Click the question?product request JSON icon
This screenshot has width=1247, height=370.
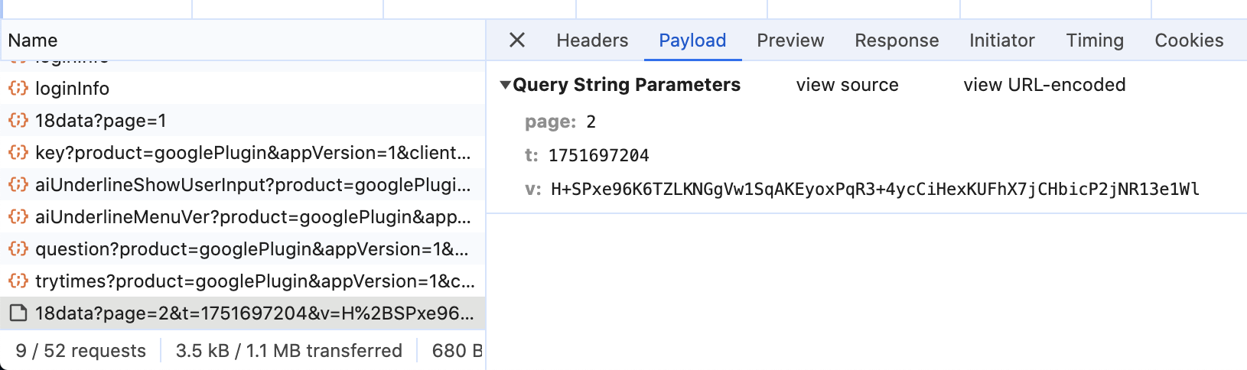(x=18, y=249)
